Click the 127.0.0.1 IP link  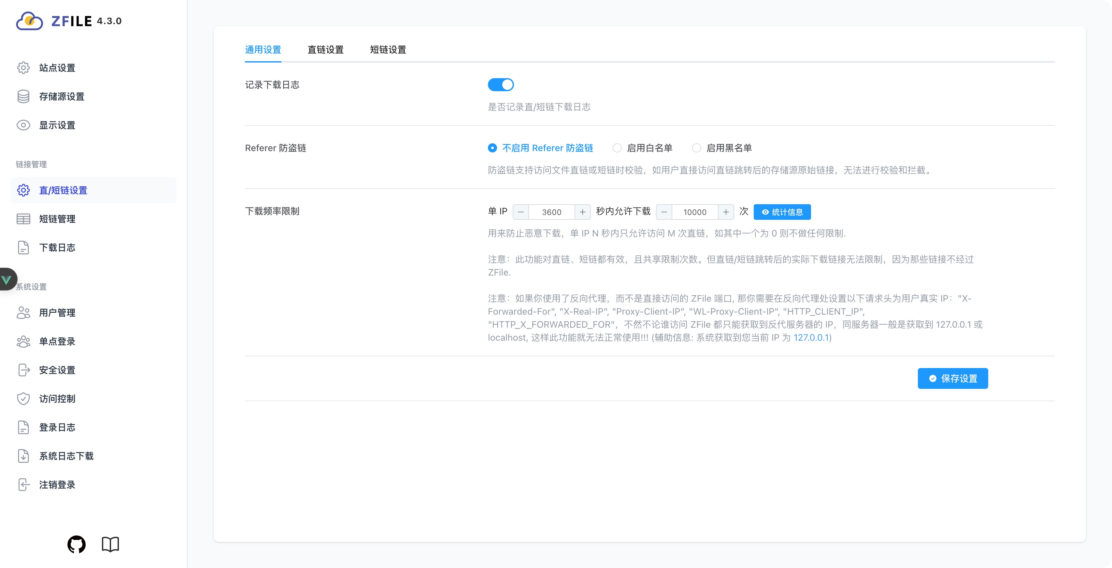811,337
